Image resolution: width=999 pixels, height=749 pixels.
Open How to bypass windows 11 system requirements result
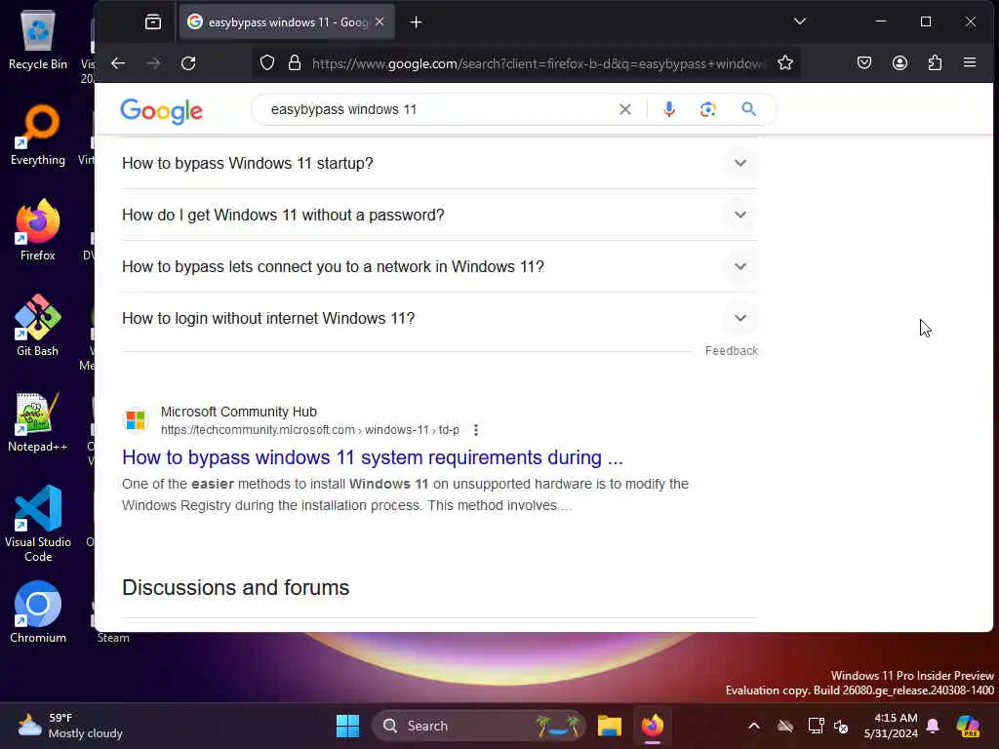tap(372, 457)
